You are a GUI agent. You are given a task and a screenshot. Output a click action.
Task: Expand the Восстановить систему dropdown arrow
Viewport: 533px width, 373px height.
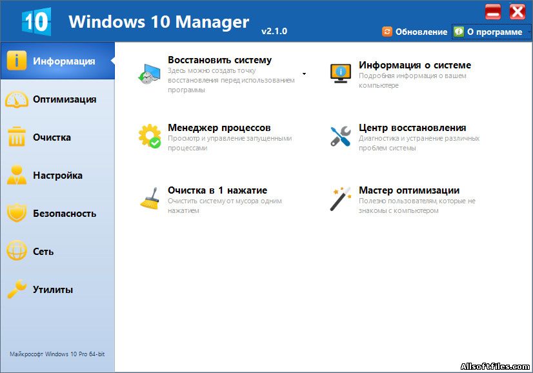point(304,74)
